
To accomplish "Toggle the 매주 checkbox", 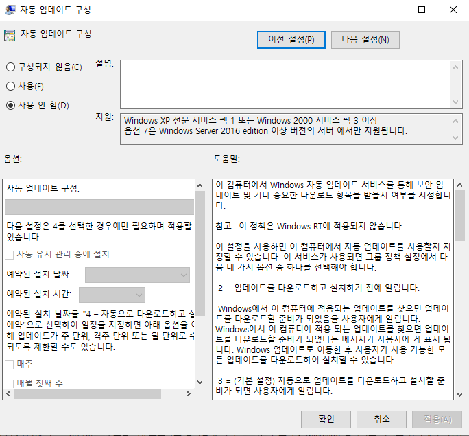I will pos(10,365).
